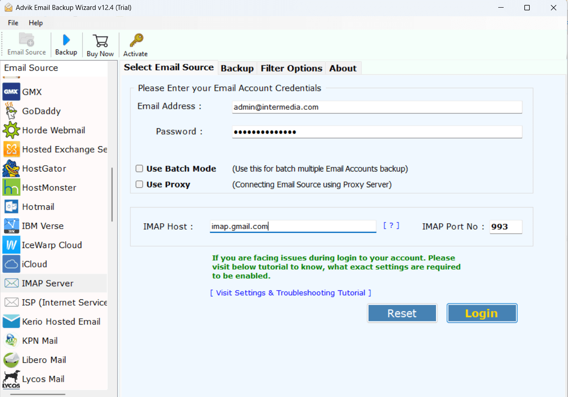This screenshot has width=568, height=397.
Task: Select the GoDaddy icon
Action: (11, 111)
